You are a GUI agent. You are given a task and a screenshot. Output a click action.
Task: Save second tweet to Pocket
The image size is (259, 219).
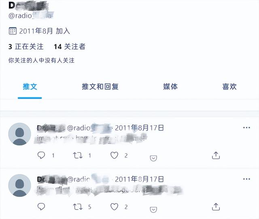click(153, 210)
